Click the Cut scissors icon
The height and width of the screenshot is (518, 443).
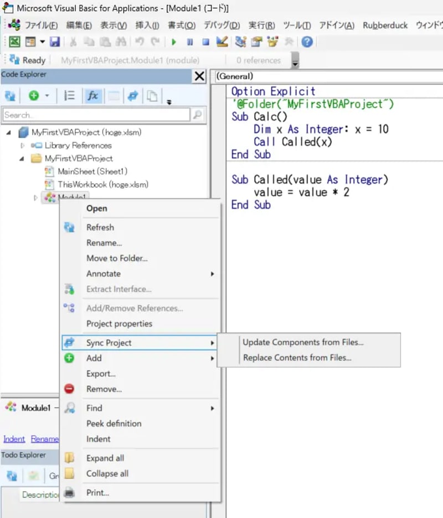click(x=74, y=42)
